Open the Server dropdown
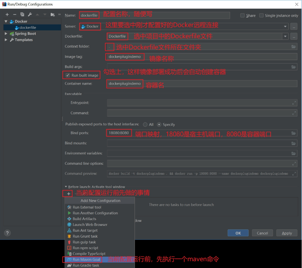 point(286,26)
